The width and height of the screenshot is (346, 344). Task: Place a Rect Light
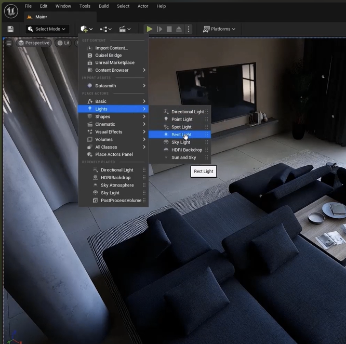[x=180, y=135]
